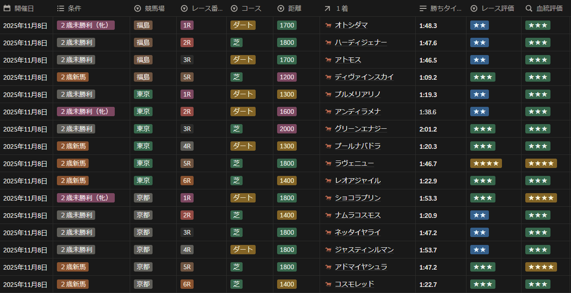Open the アドマイヤシュラ horse page link

click(x=361, y=267)
